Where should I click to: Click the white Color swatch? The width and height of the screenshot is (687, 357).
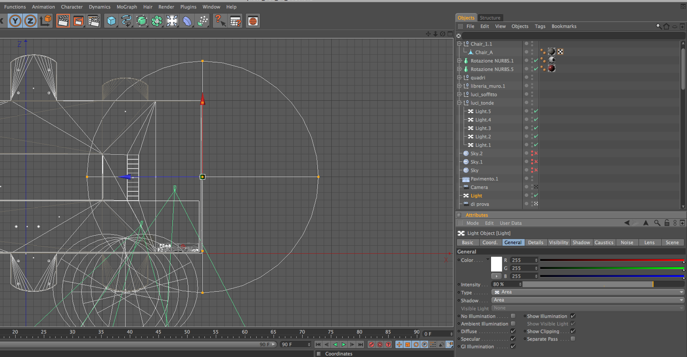coord(496,264)
